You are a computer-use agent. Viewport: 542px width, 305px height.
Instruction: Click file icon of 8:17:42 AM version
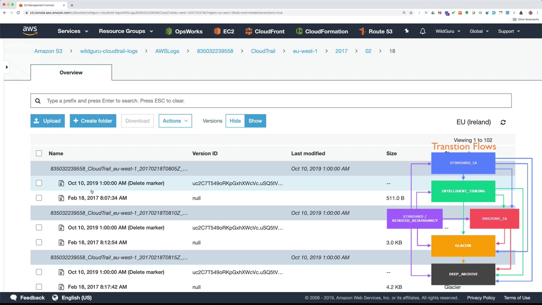click(61, 287)
